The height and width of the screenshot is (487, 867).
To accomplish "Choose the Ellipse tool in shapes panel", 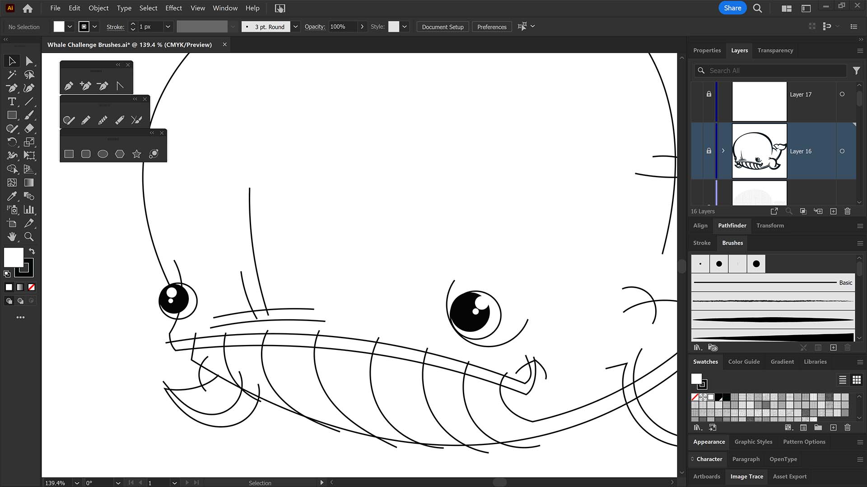I will [x=103, y=154].
